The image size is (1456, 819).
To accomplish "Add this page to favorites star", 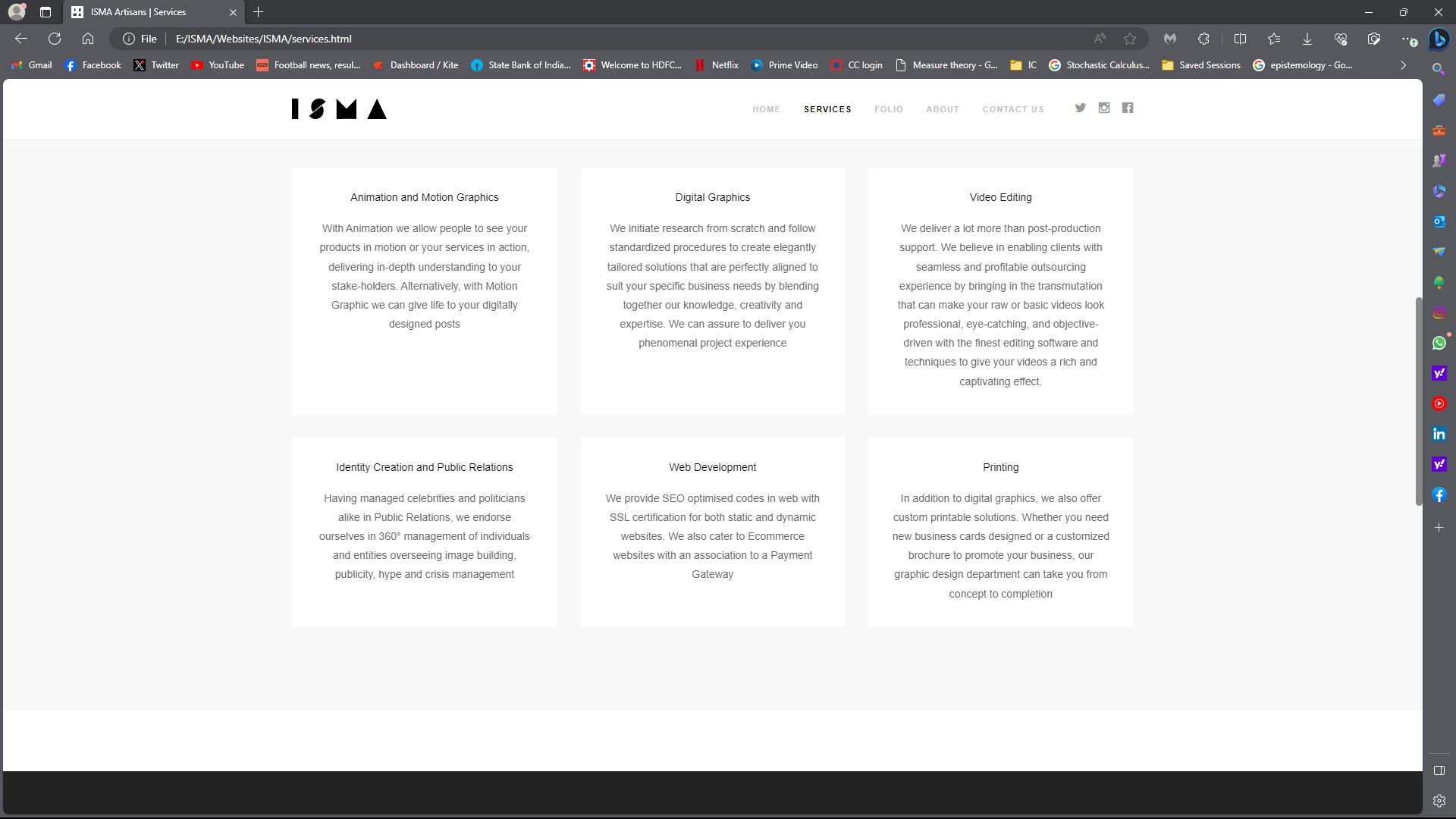I will [1130, 39].
